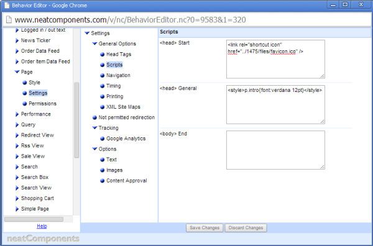
Task: Expand the Shopping Cart arrow
Action: point(17,198)
